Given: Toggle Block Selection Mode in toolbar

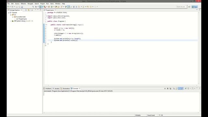Looking at the screenshot, I should tap(74, 7).
